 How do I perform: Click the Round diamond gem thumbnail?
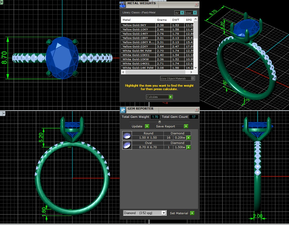[127, 135]
